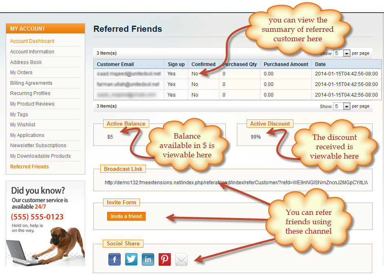Select the Referred Friends sidebar item
The height and width of the screenshot is (278, 384).
pyautogui.click(x=29, y=167)
